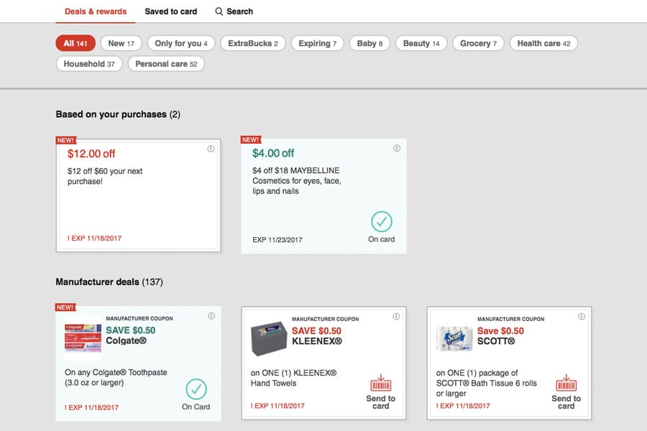This screenshot has height=431, width=647.
Task: Click the Search magnifier icon
Action: (219, 11)
